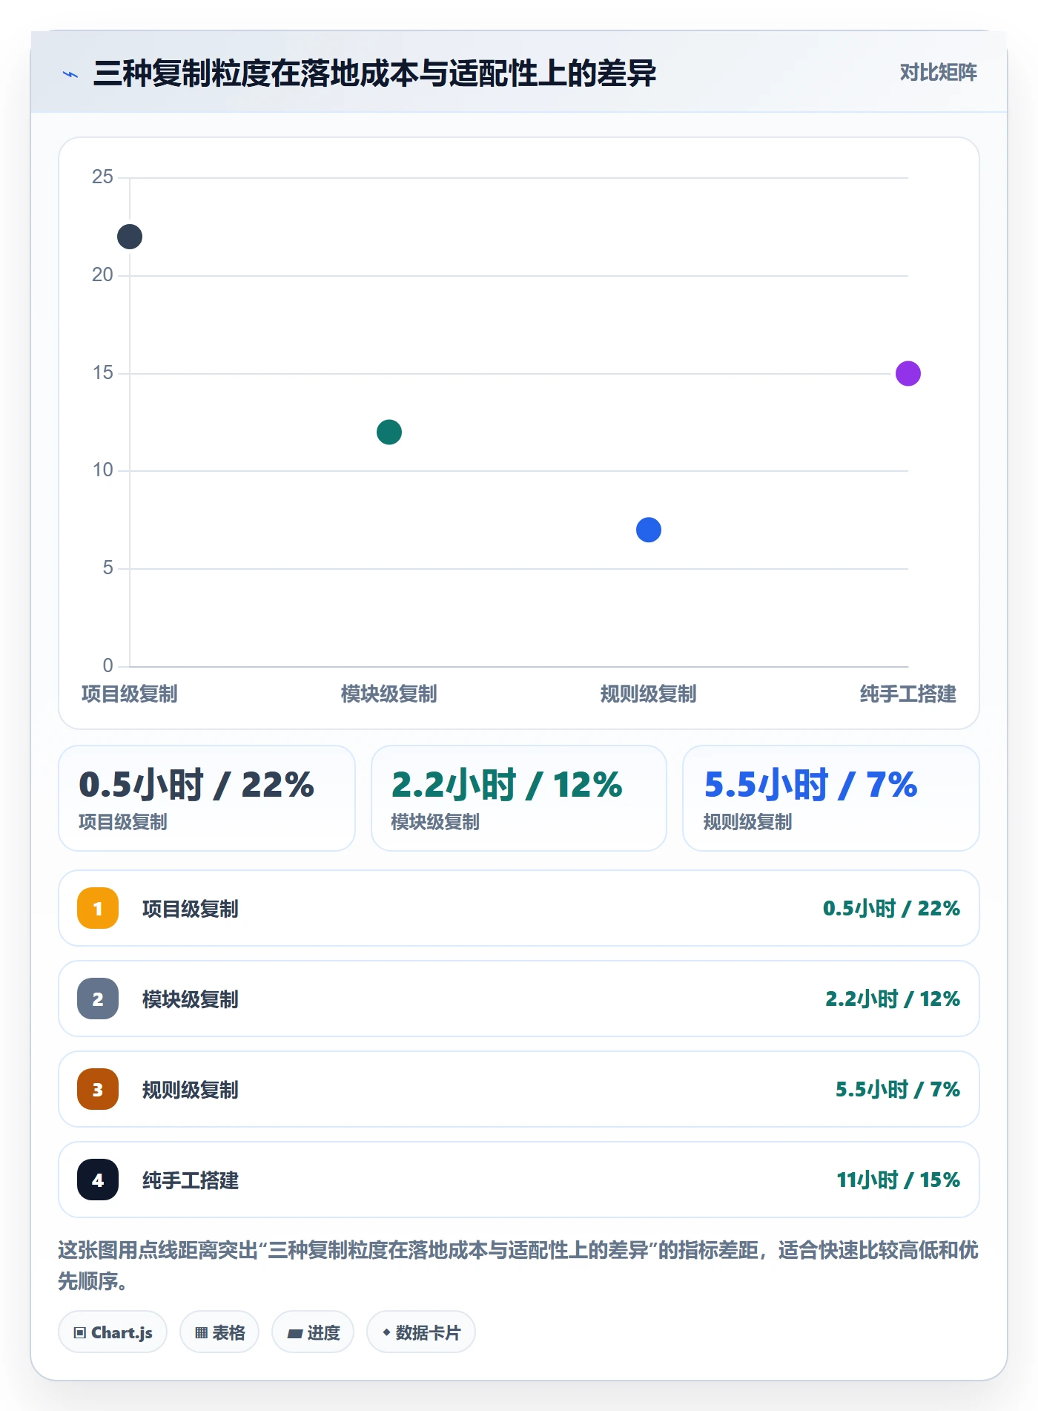The image size is (1038, 1411).
Task: Click the 纯手工搭建 x-axis label under the chart
Action: 908,694
